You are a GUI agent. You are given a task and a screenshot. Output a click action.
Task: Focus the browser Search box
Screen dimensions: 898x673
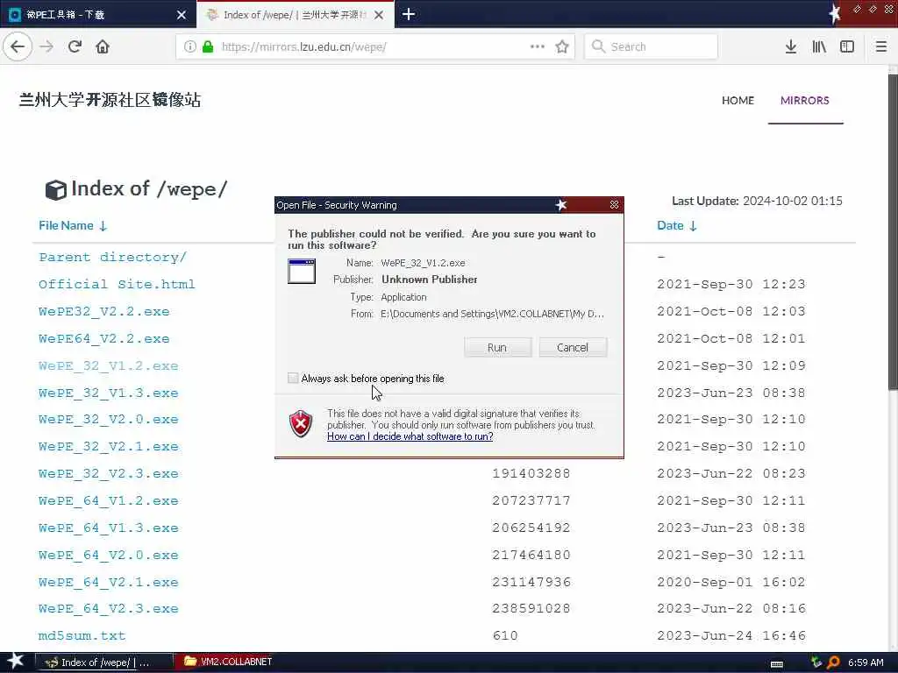pyautogui.click(x=652, y=46)
